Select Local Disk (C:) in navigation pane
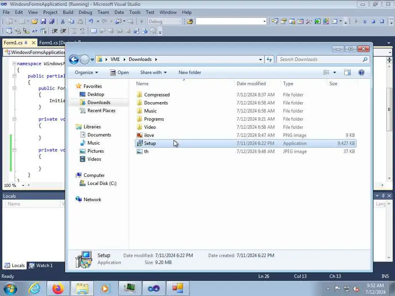Image resolution: width=395 pixels, height=296 pixels. click(x=102, y=183)
